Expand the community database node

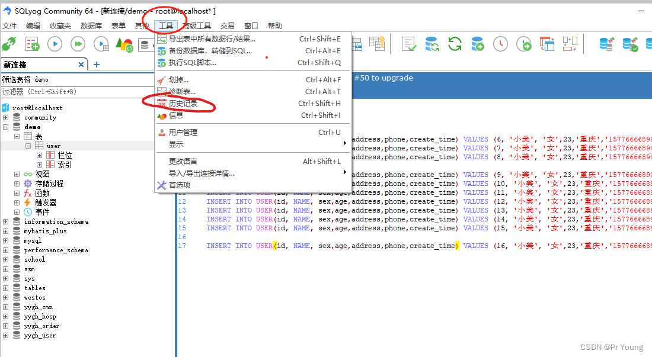pos(5,117)
